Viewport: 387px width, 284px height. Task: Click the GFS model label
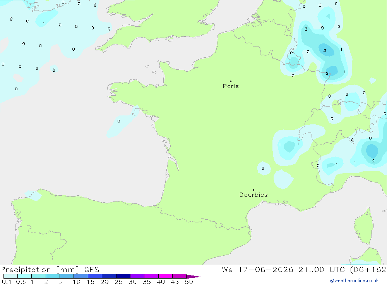tap(92, 270)
